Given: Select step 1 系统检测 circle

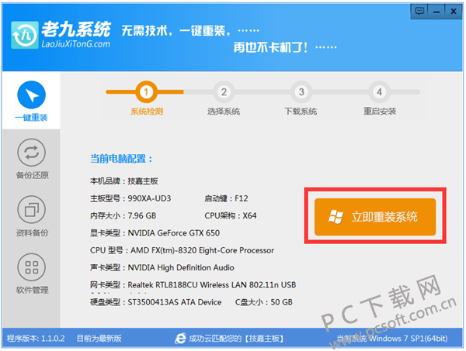Looking at the screenshot, I should click(146, 92).
